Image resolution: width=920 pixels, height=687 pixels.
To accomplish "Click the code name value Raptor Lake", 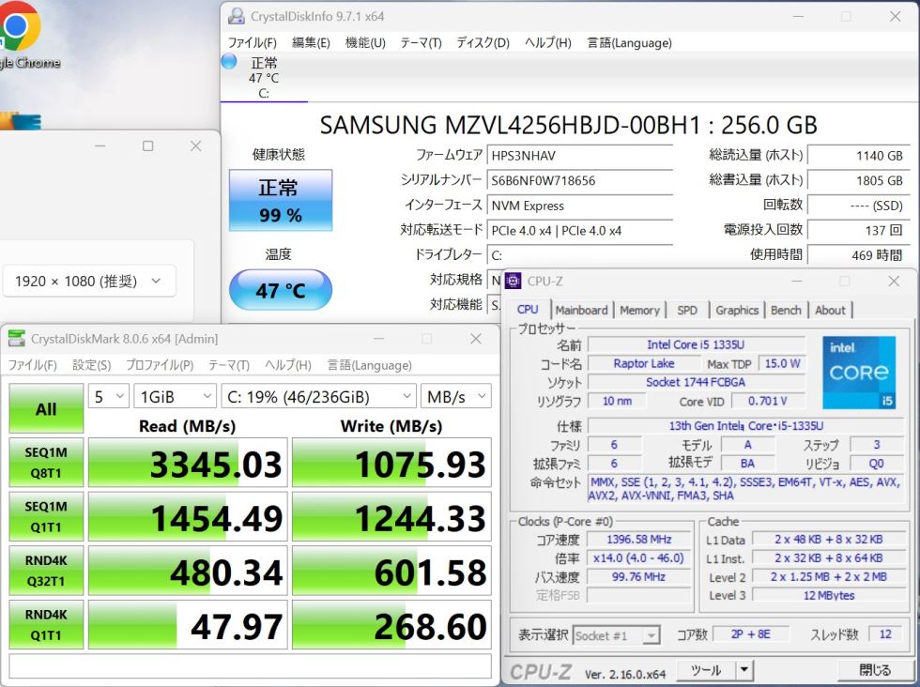I will pos(644,363).
